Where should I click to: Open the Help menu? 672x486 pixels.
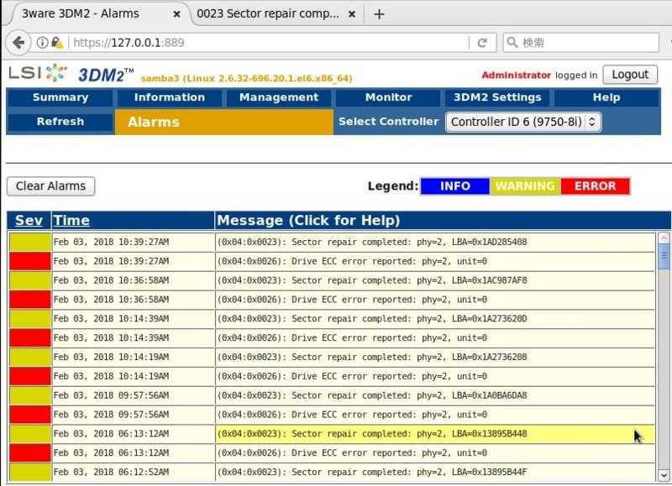click(x=606, y=97)
